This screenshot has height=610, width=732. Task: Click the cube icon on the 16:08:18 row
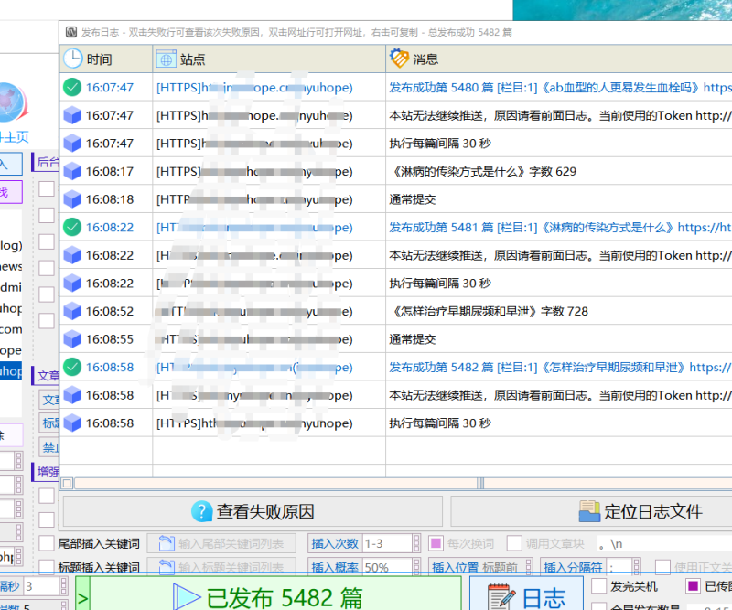[72, 199]
